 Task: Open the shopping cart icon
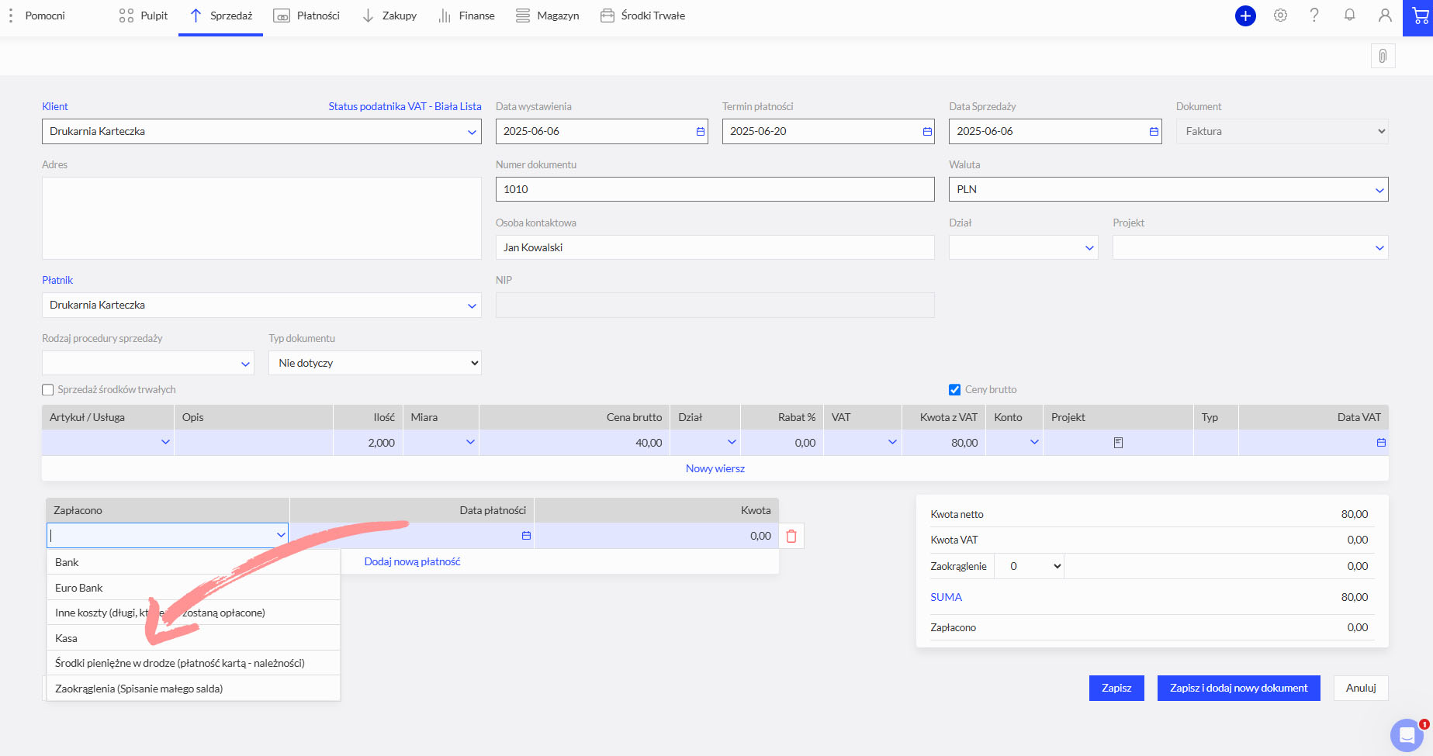(x=1419, y=16)
